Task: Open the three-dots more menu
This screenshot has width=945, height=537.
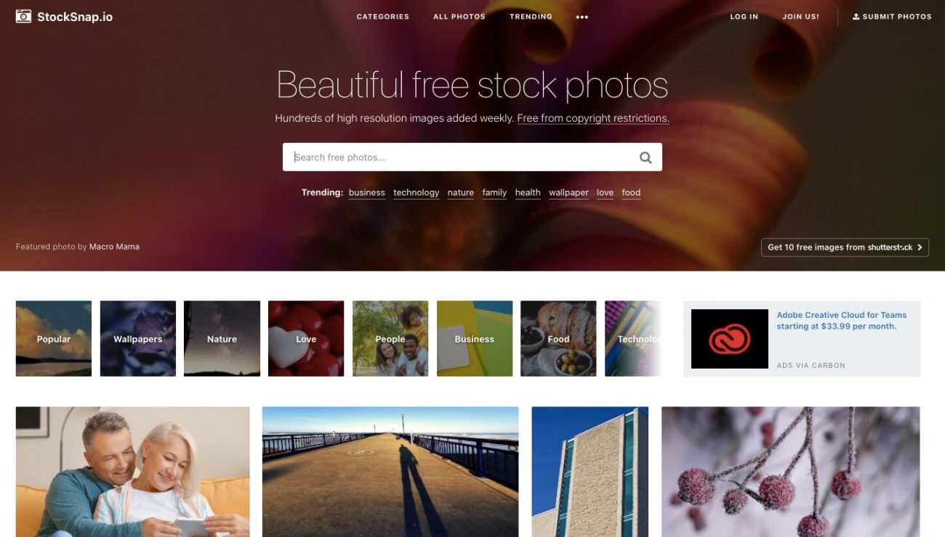Action: click(x=582, y=17)
